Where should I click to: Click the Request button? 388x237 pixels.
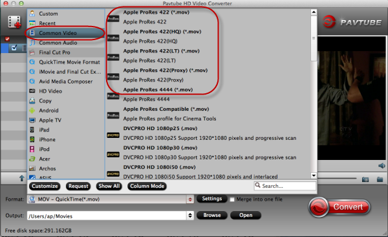click(78, 186)
